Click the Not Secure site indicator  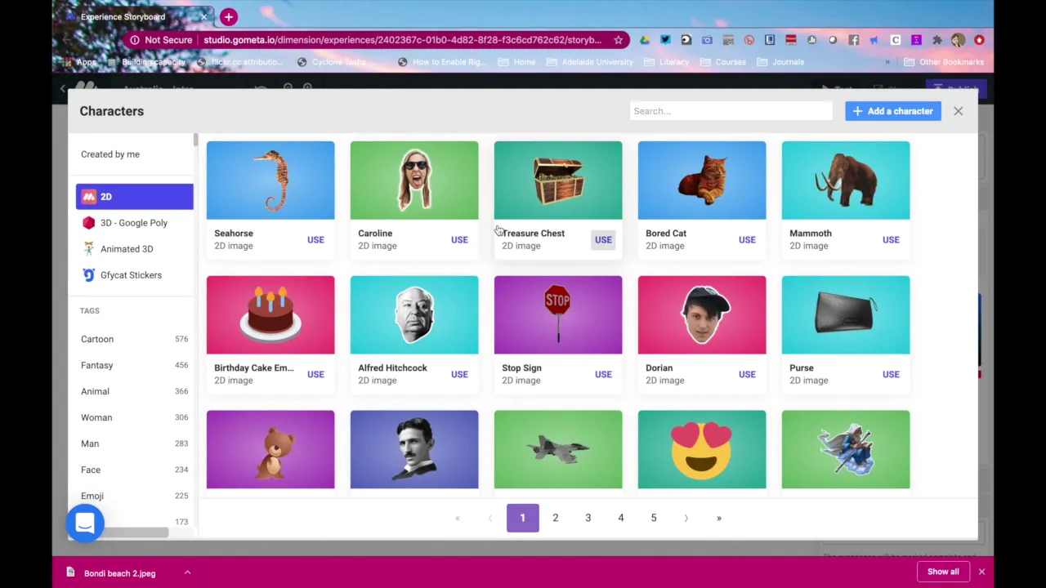coord(161,40)
